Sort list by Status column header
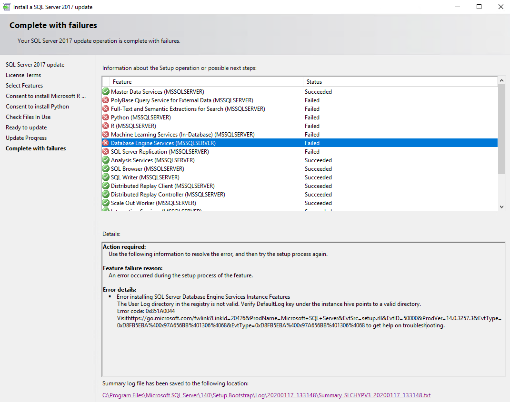This screenshot has height=402, width=510. point(400,81)
